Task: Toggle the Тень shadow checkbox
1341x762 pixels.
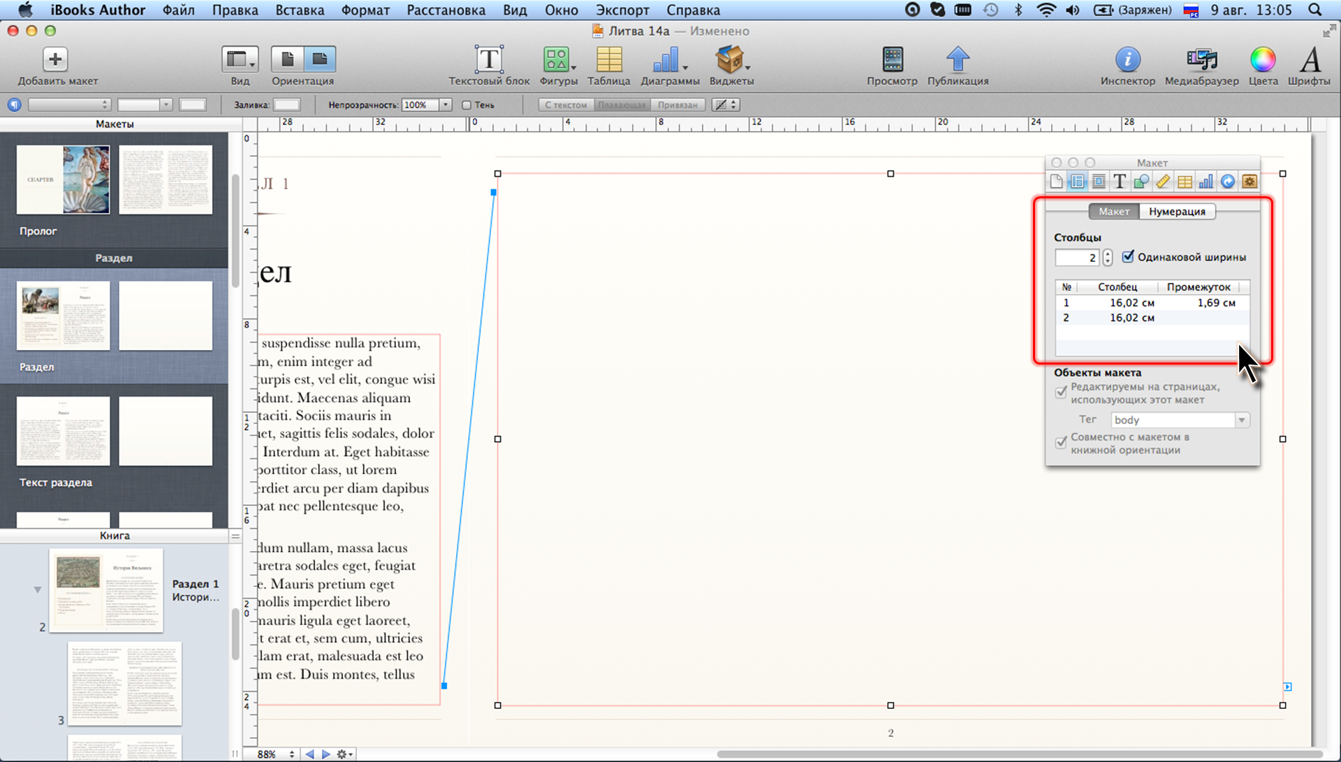Action: pos(467,105)
